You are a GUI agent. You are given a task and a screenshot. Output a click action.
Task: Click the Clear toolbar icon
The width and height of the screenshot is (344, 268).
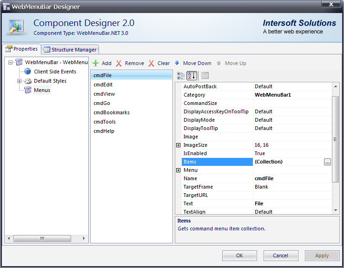[152, 63]
